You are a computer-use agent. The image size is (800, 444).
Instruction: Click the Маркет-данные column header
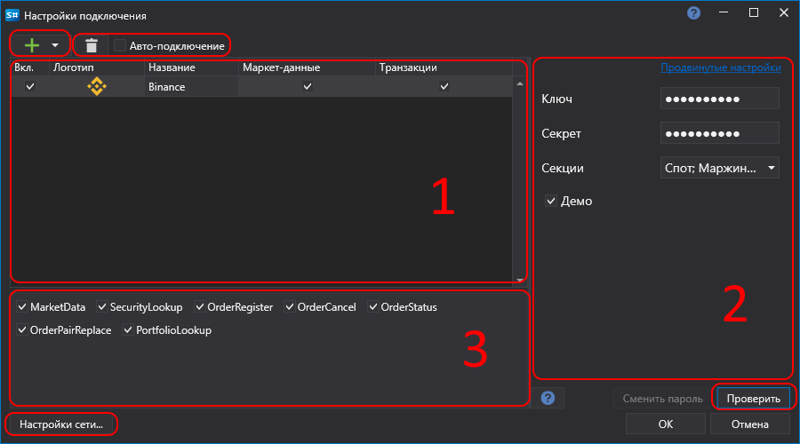point(307,67)
